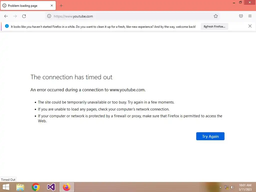Go back to the previous page
This screenshot has height=192, width=256.
(x=6, y=16)
